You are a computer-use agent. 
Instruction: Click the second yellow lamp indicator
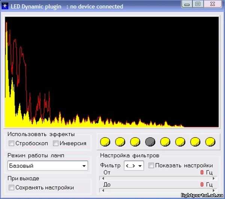tap(120, 142)
